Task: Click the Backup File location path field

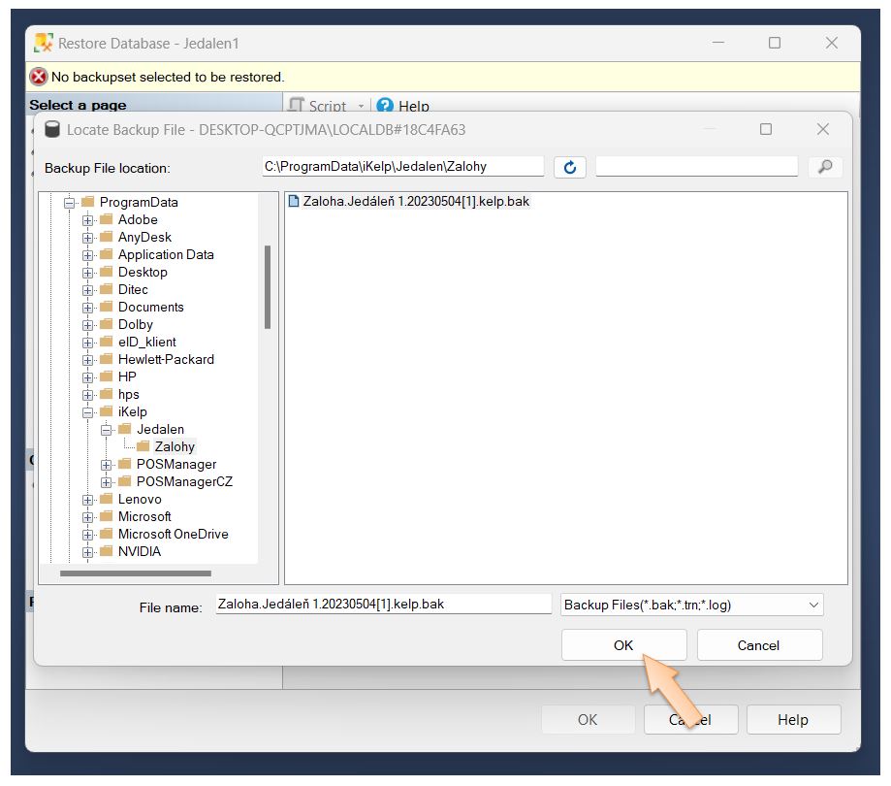Action: (402, 167)
